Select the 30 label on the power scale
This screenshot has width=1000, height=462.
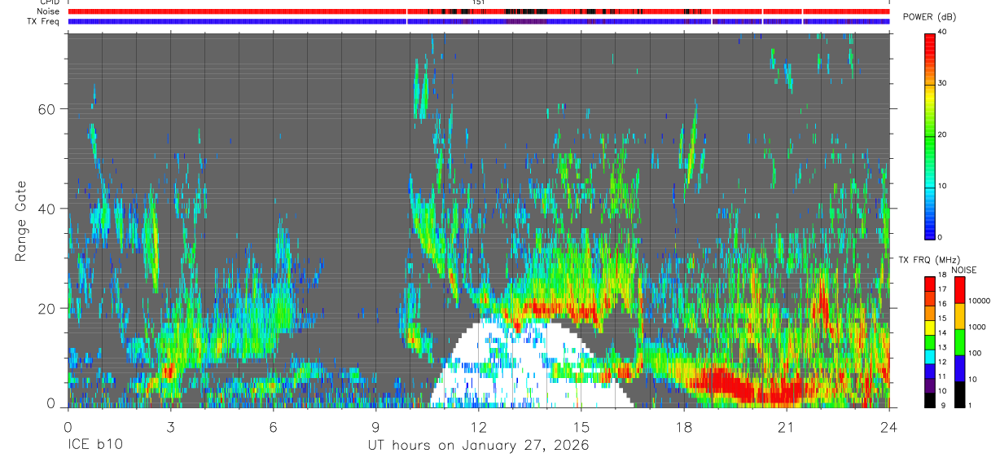pyautogui.click(x=944, y=83)
